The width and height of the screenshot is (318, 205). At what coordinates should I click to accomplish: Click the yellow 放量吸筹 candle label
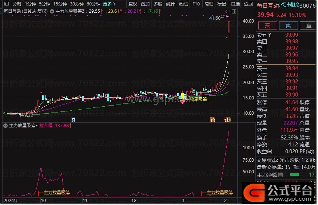click(x=198, y=99)
